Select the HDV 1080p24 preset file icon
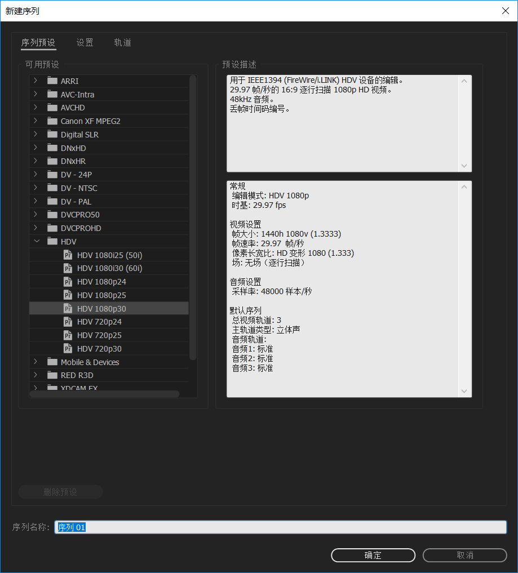 click(x=68, y=282)
